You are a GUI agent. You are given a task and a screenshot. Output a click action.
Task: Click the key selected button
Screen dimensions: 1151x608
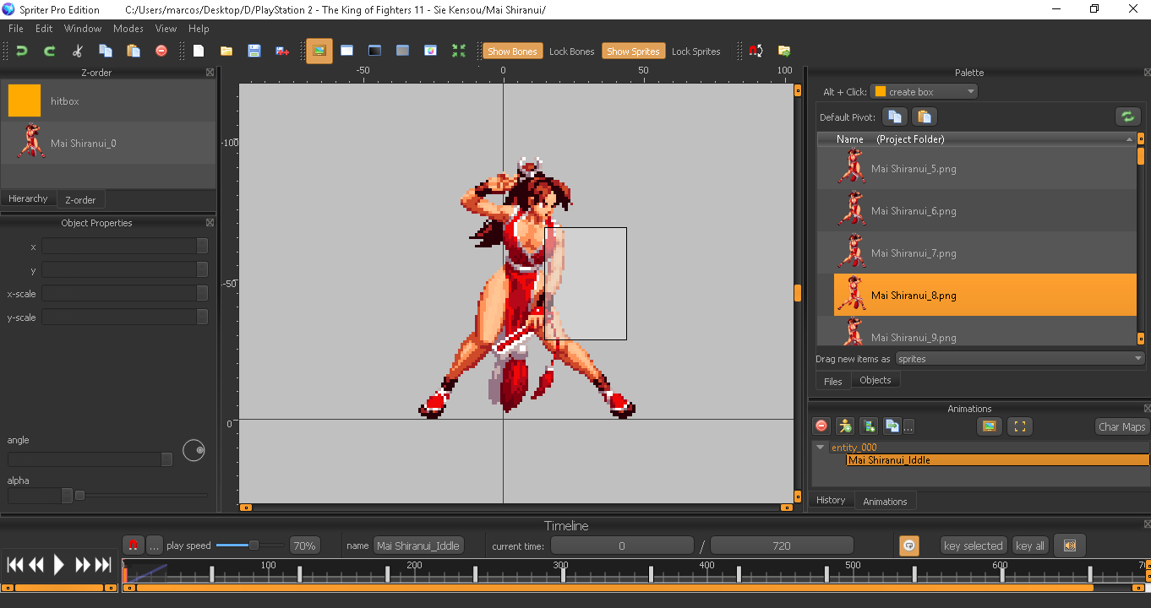pyautogui.click(x=974, y=546)
